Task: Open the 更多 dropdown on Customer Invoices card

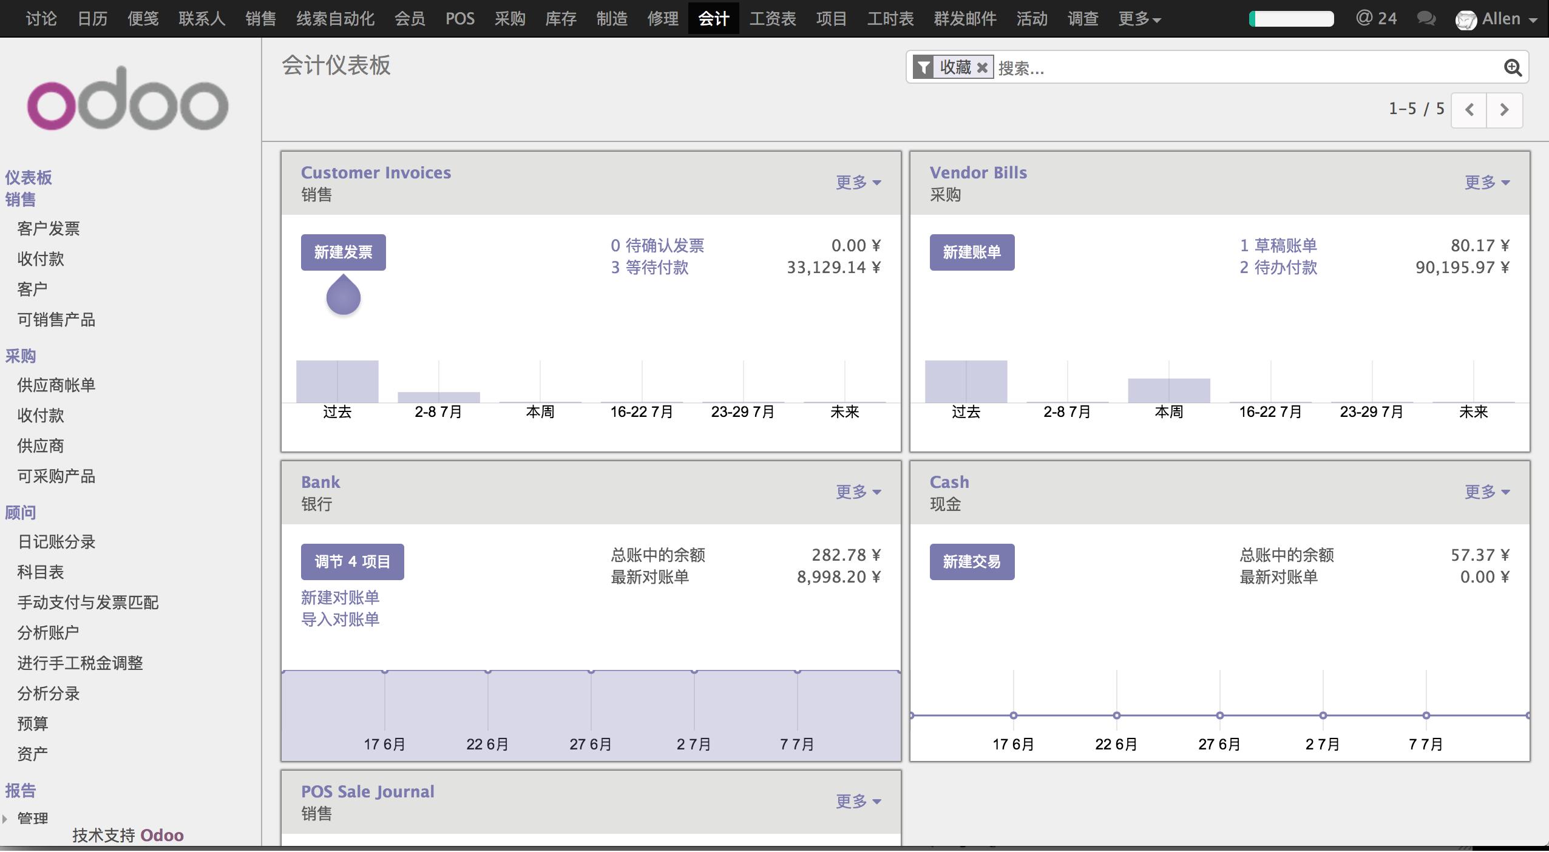Action: click(x=856, y=182)
